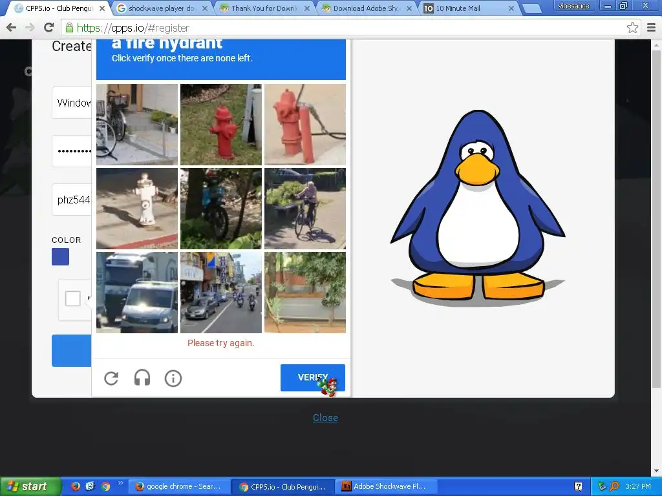Image resolution: width=662 pixels, height=496 pixels.
Task: Reload a new captcha challenge
Action: coord(111,378)
